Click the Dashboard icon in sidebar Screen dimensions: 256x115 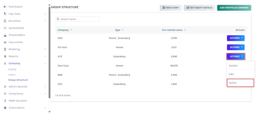tap(5, 7)
